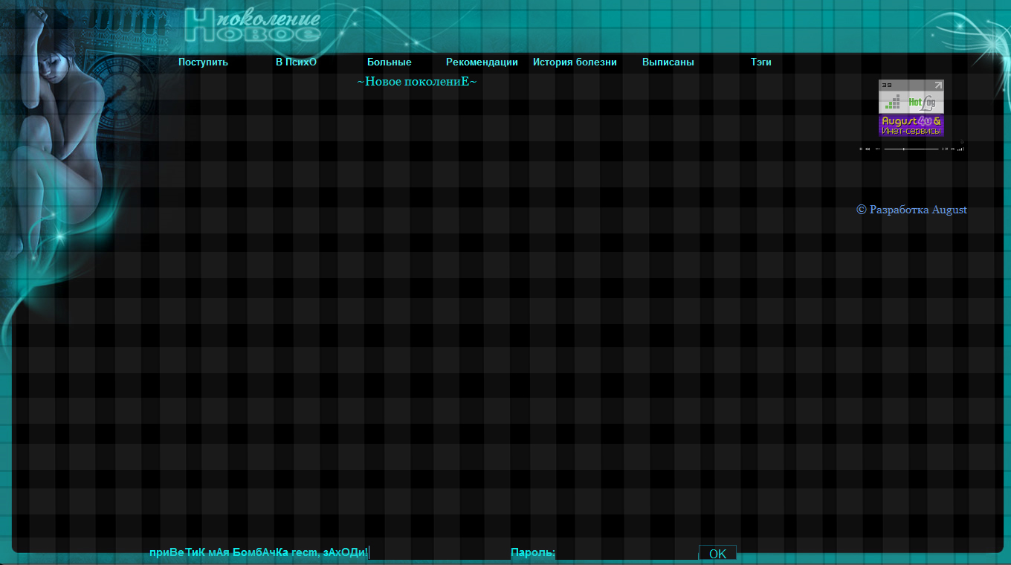Click the rewind button in music player

tap(868, 149)
